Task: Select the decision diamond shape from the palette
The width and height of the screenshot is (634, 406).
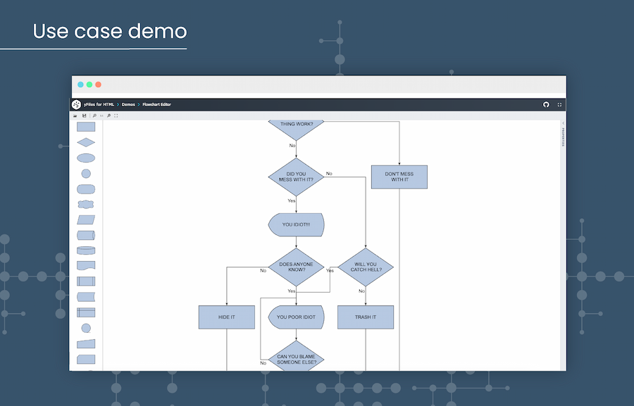Action: (x=85, y=142)
